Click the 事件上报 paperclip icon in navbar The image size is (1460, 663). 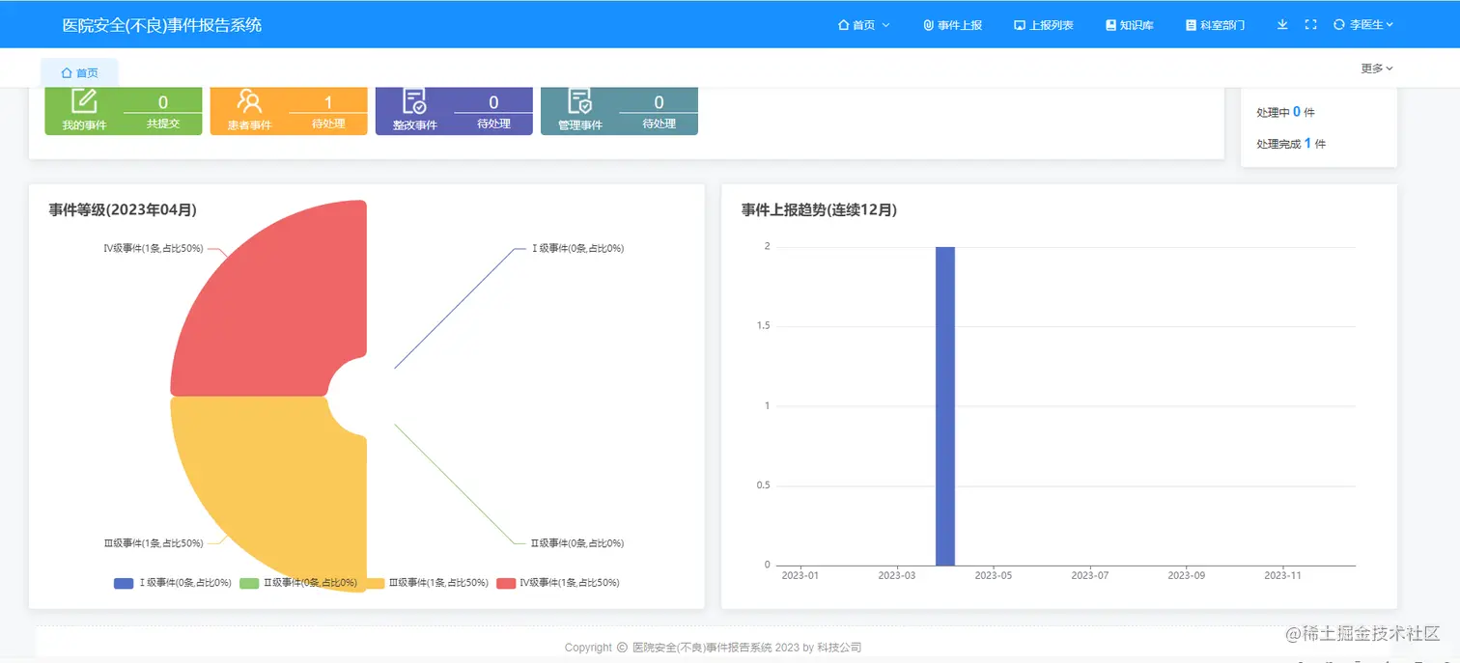pyautogui.click(x=929, y=24)
